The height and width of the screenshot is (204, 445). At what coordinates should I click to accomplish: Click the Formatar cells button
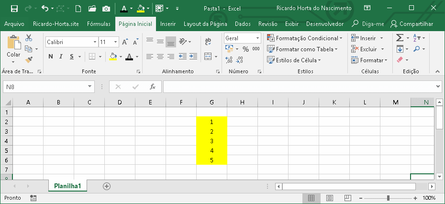tap(369, 60)
